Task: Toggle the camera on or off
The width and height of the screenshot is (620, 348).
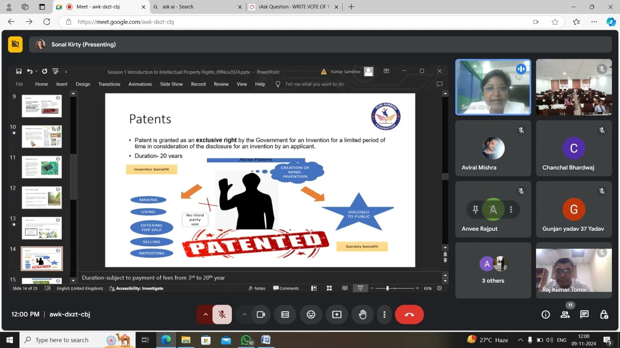Action: pyautogui.click(x=261, y=314)
